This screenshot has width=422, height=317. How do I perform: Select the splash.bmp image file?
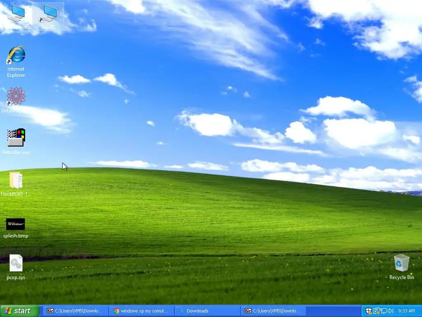(x=16, y=228)
